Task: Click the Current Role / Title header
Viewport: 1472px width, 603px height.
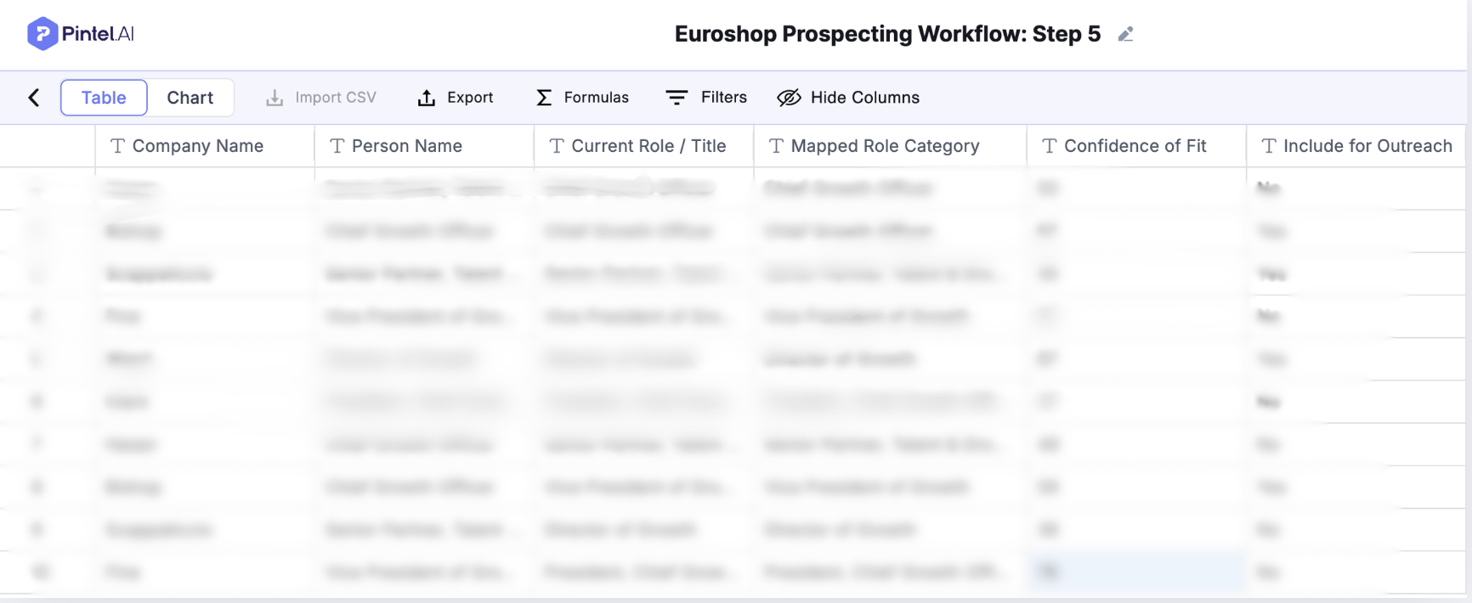Action: (x=648, y=146)
